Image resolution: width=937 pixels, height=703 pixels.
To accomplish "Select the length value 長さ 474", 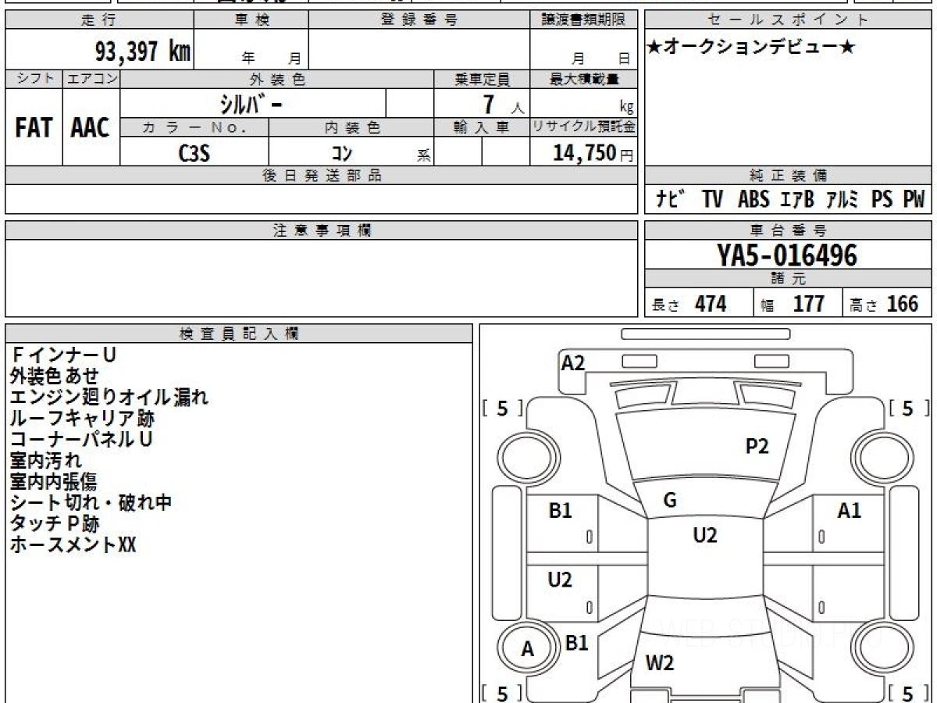I will click(x=689, y=304).
